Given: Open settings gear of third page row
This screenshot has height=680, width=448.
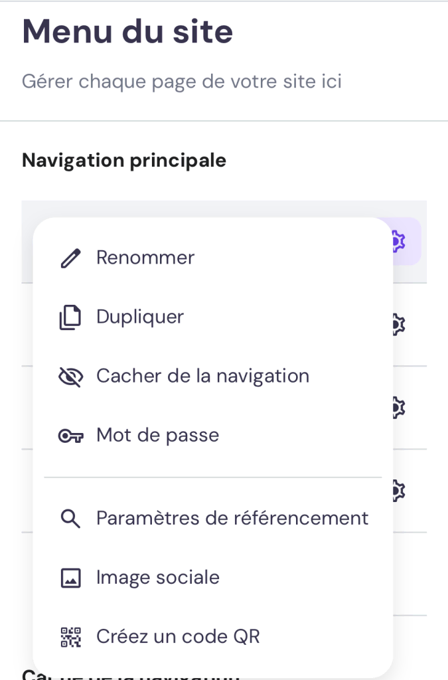Looking at the screenshot, I should [400, 407].
